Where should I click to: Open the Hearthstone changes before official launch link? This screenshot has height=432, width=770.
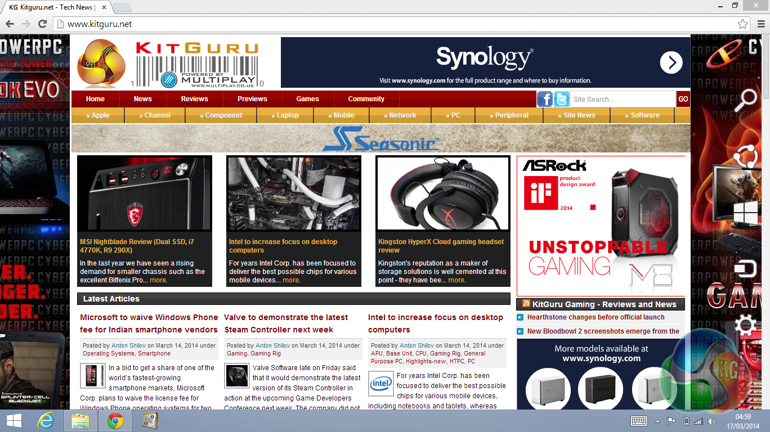tap(596, 317)
